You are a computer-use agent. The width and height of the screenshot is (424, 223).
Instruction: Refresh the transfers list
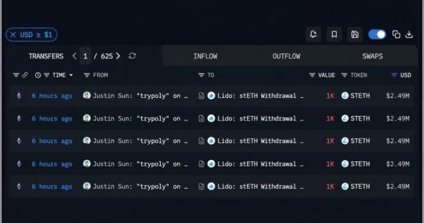pos(132,56)
